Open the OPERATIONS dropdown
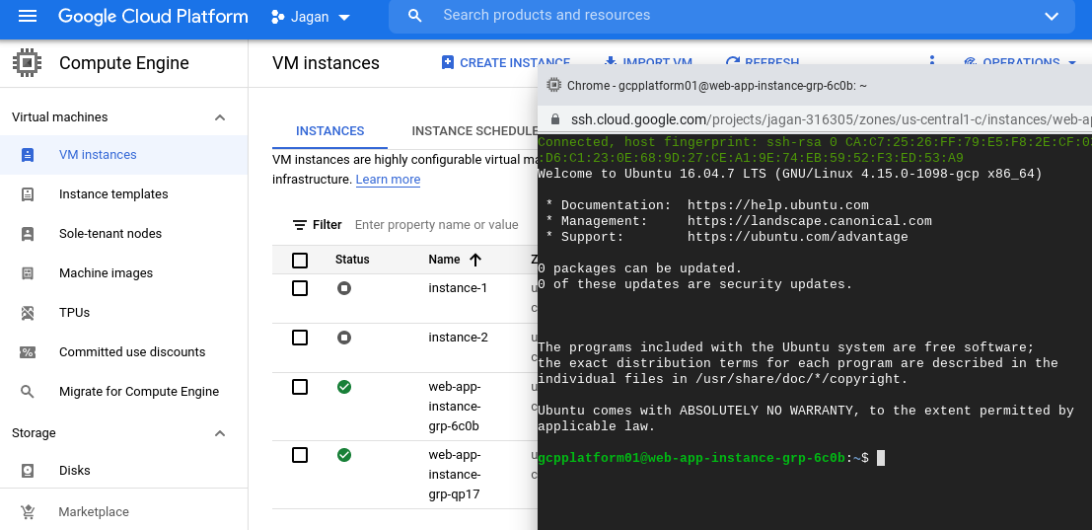 (x=1021, y=63)
